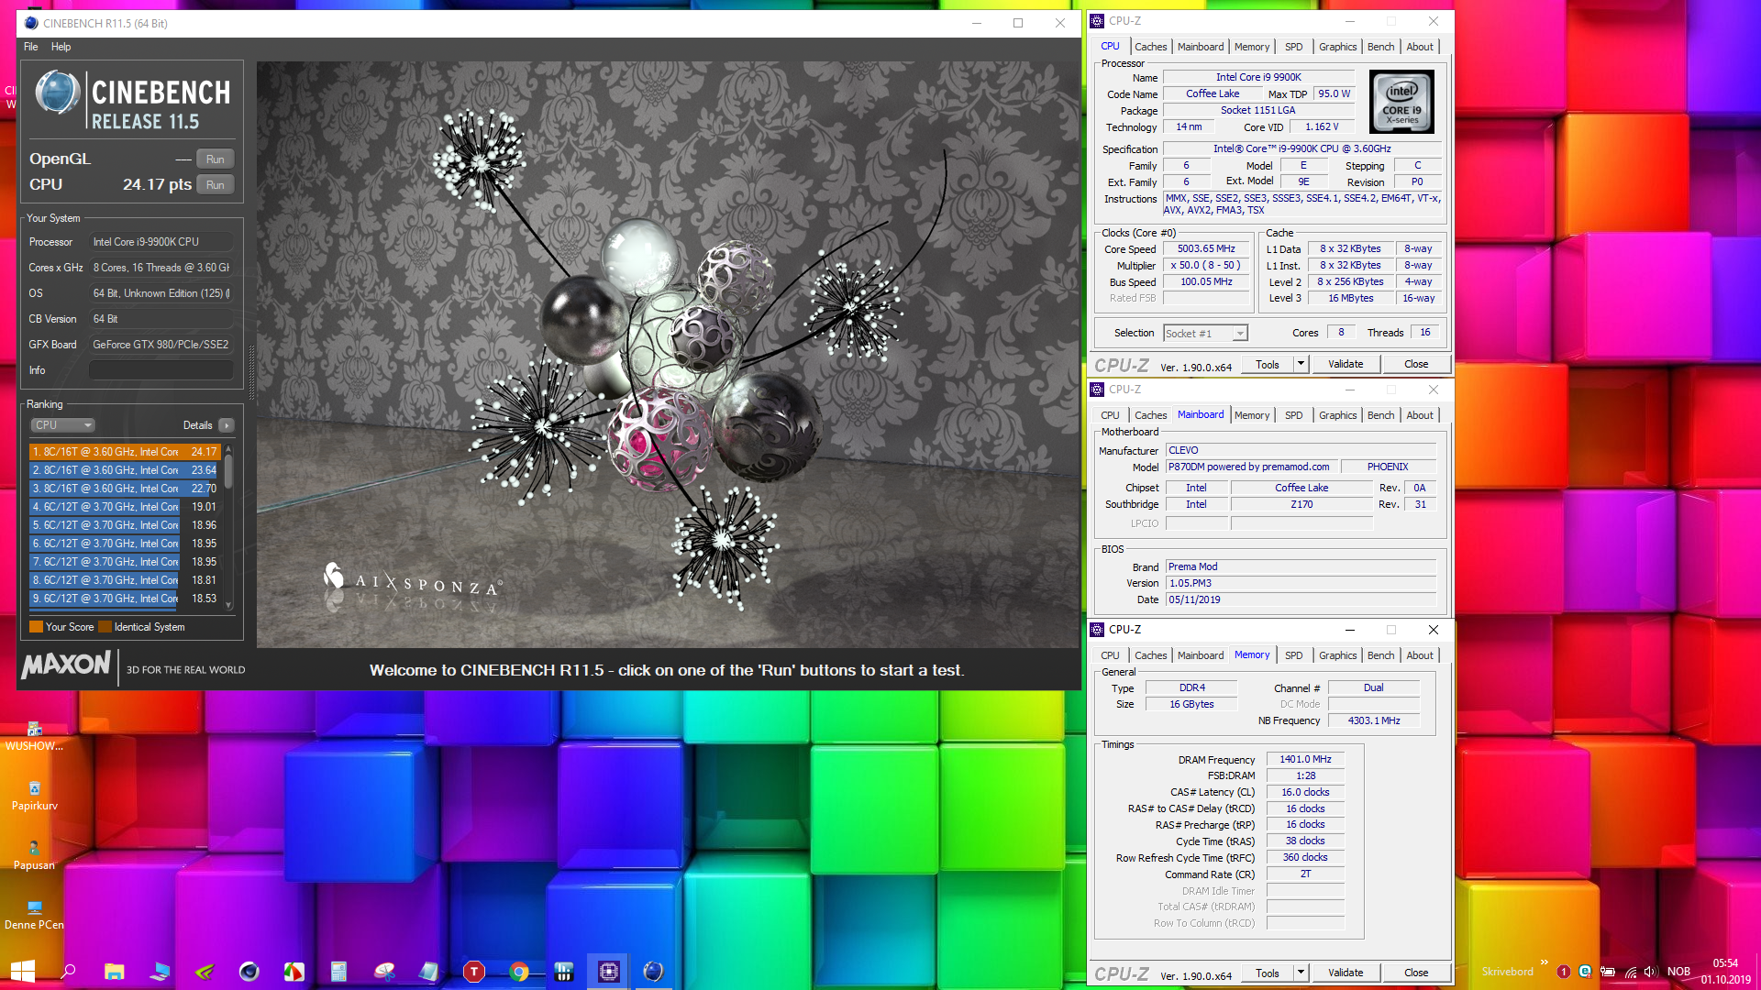Viewport: 1761px width, 990px height.
Task: Click BIOS version 1.05.PM3 field
Action: pos(1301,584)
